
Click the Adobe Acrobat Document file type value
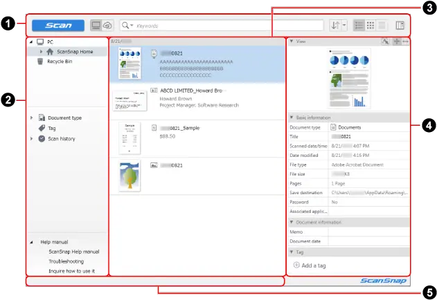[357, 165]
